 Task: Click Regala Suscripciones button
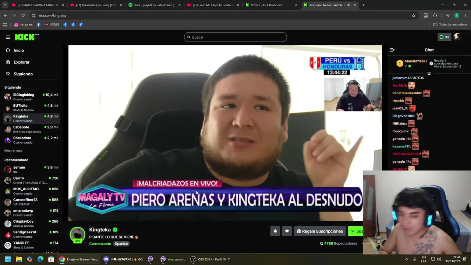click(320, 231)
